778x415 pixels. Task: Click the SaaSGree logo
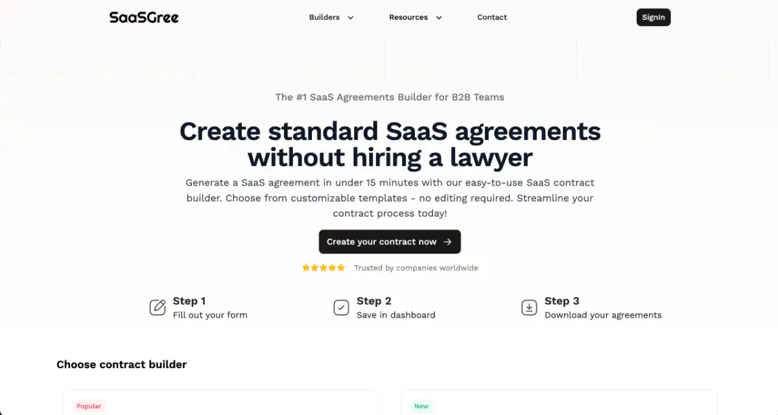point(144,18)
